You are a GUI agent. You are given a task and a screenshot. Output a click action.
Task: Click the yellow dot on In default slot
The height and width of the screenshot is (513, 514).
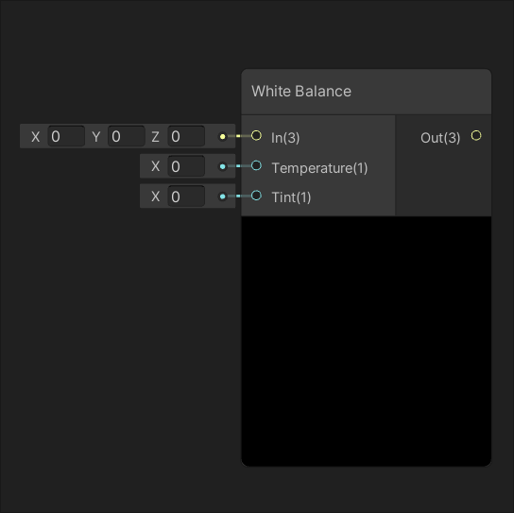coord(223,136)
